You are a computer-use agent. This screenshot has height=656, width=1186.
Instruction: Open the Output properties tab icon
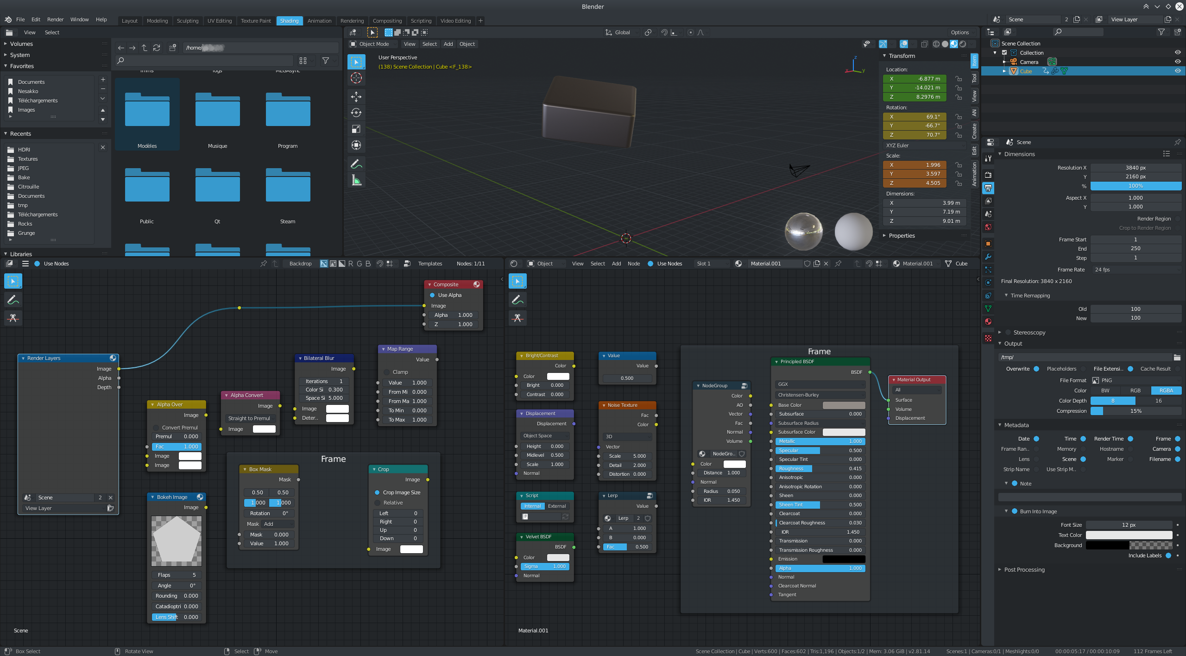[x=988, y=188]
